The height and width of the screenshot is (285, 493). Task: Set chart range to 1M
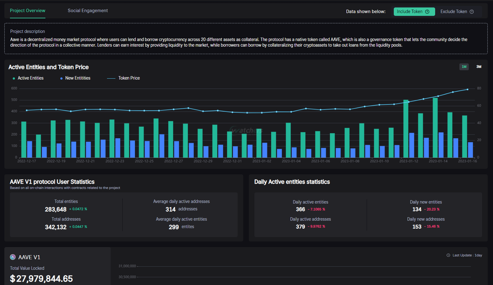tap(464, 67)
